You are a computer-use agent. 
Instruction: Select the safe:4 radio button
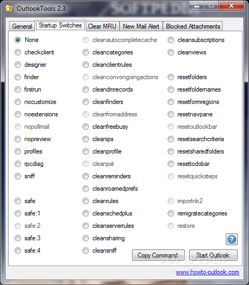(x=18, y=251)
